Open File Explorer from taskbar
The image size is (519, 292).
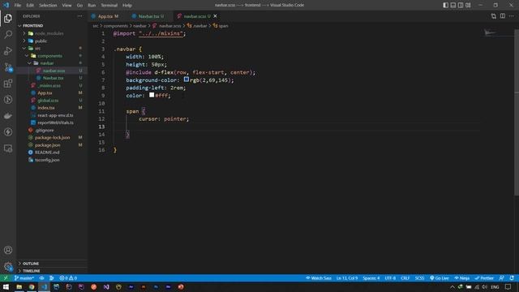coord(19,287)
